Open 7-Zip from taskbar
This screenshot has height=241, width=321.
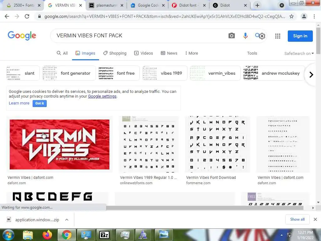point(104,235)
